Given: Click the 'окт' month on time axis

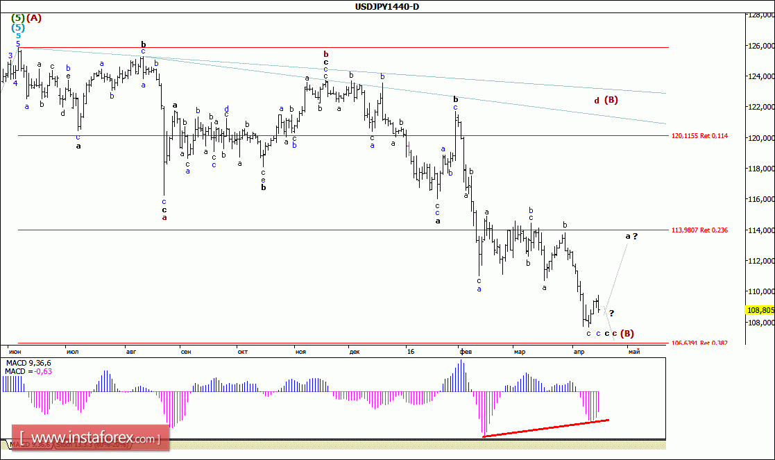Looking at the screenshot, I should pos(242,352).
